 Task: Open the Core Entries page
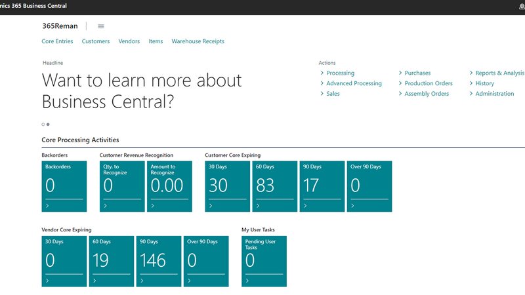click(x=57, y=41)
